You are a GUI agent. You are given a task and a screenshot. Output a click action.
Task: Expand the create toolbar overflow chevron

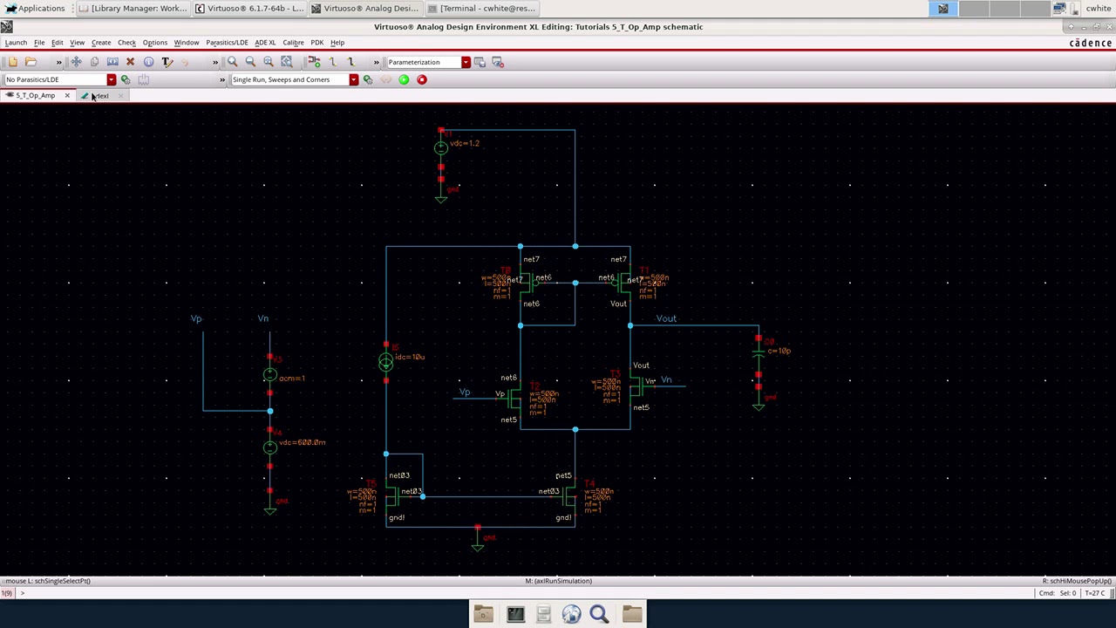point(376,62)
